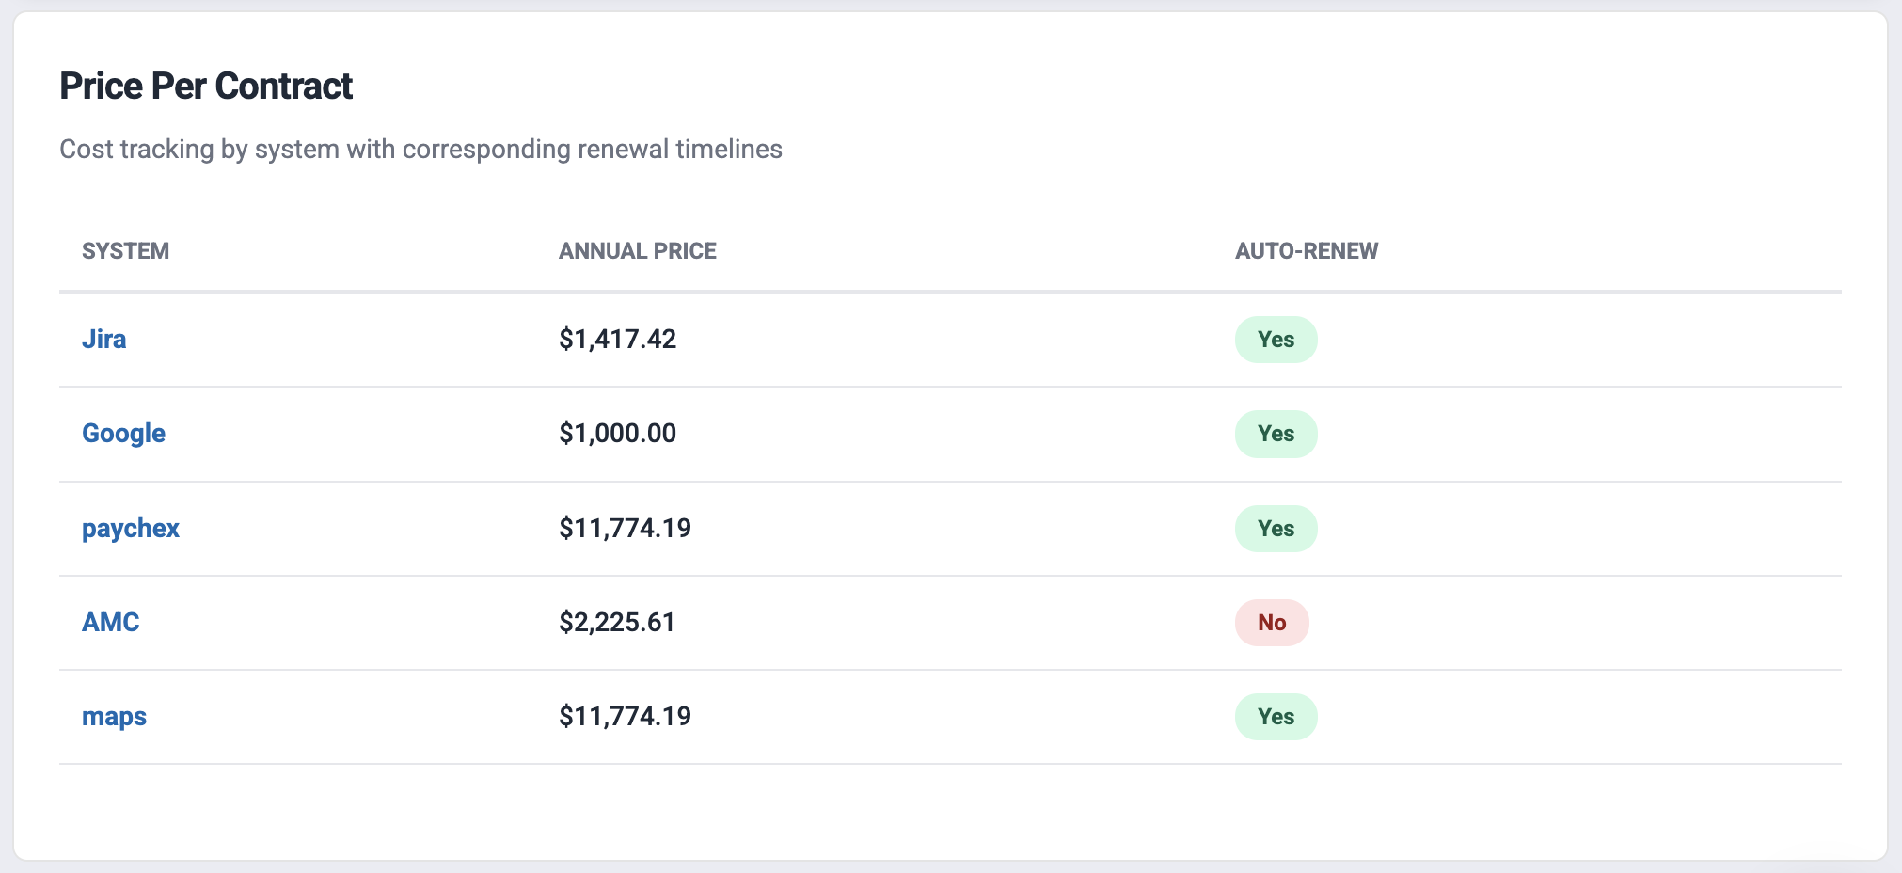Click the $1,000.00 Google price
Viewport: 1902px width, 873px height.
click(617, 433)
